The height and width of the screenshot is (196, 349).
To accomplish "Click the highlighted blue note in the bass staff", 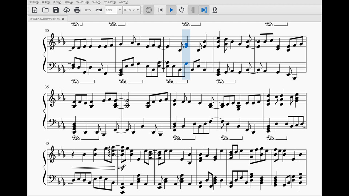I will (x=186, y=64).
